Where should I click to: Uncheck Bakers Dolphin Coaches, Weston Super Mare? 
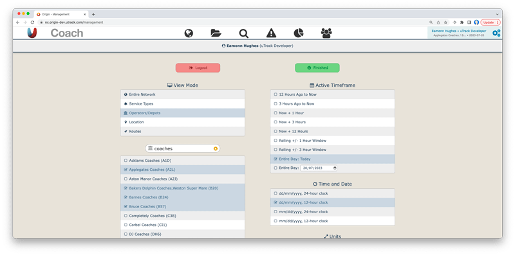[182, 188]
